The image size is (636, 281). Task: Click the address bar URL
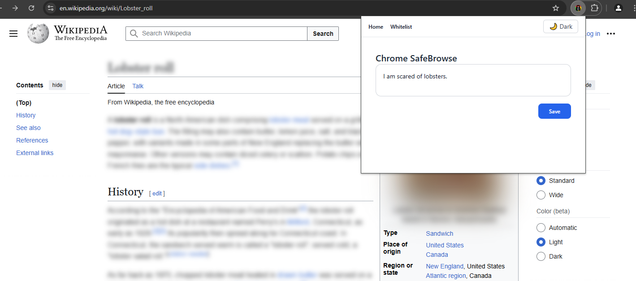(x=106, y=8)
